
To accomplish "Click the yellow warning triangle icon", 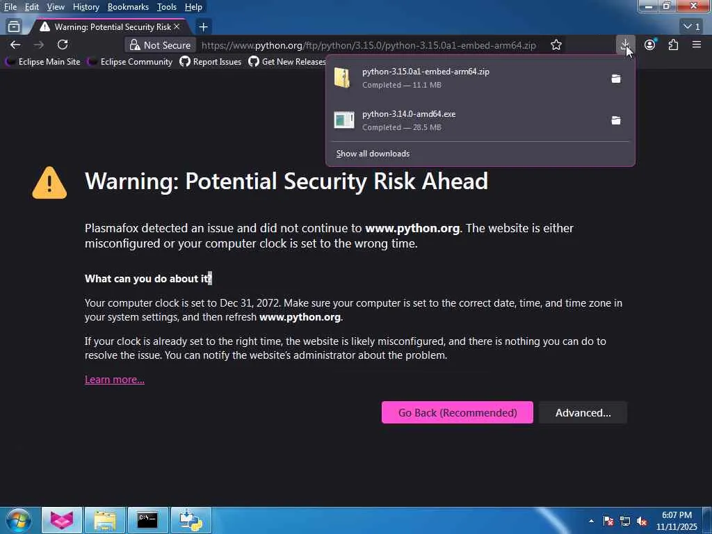I will tap(49, 183).
